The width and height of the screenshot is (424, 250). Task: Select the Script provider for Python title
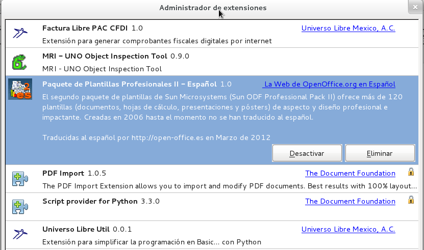tap(90, 202)
